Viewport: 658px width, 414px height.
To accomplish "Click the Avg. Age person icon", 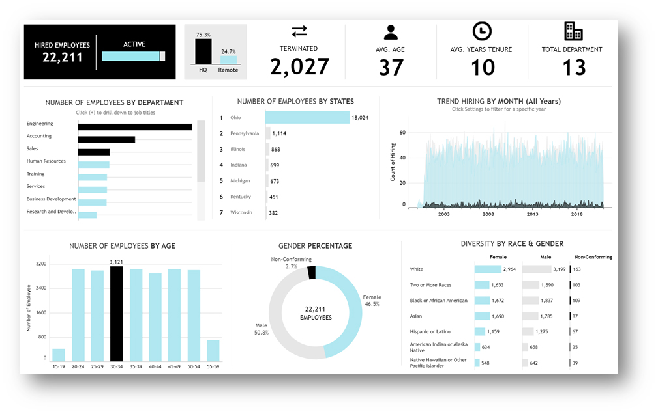I will pos(391,32).
